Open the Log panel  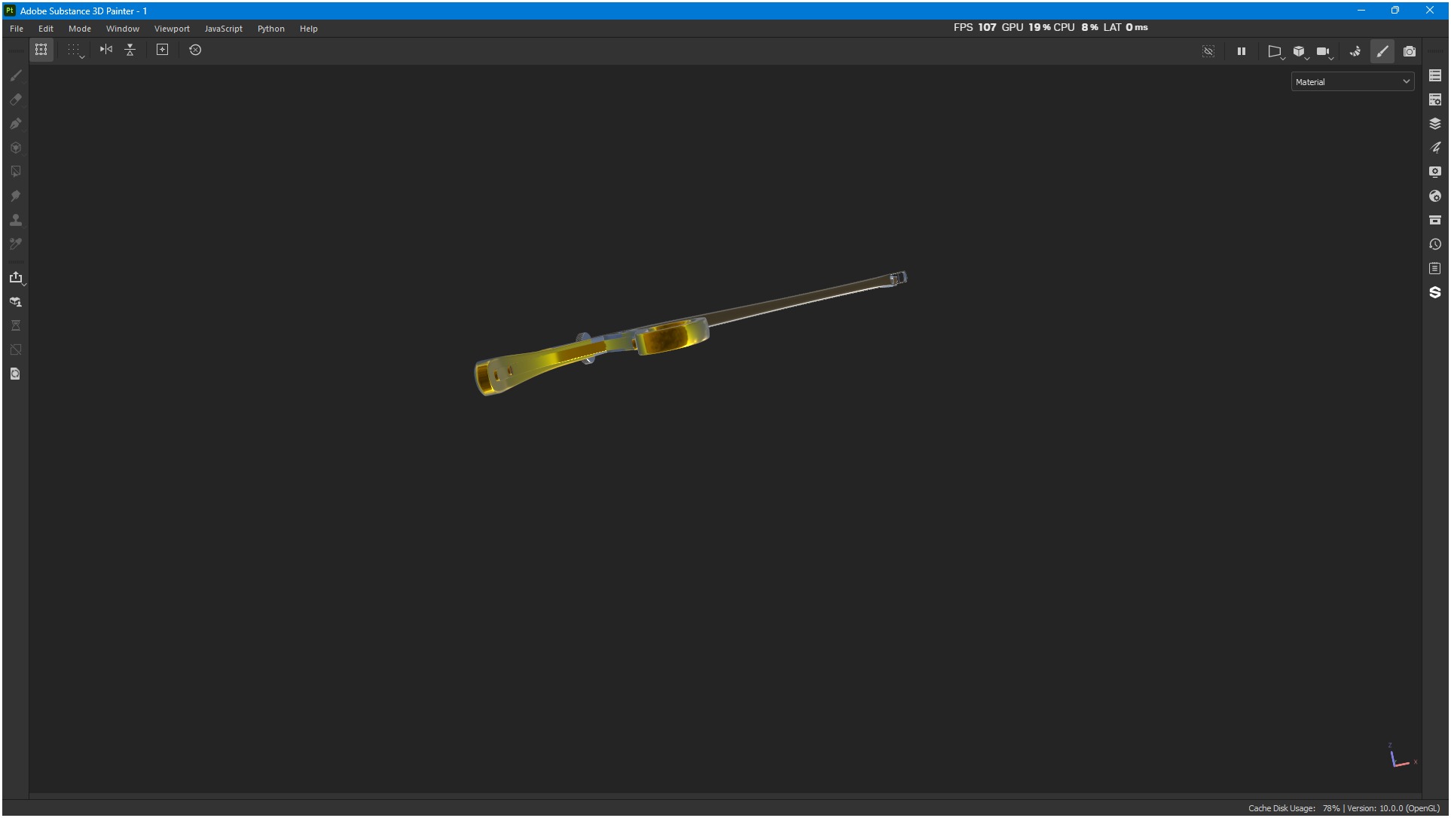coord(1435,268)
